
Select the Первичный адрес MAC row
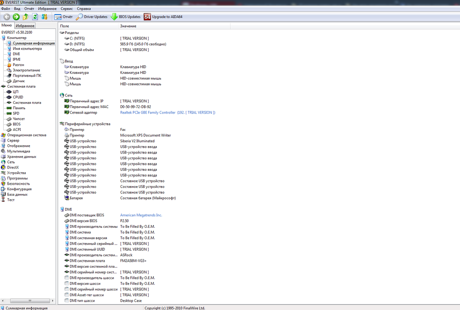(x=107, y=107)
